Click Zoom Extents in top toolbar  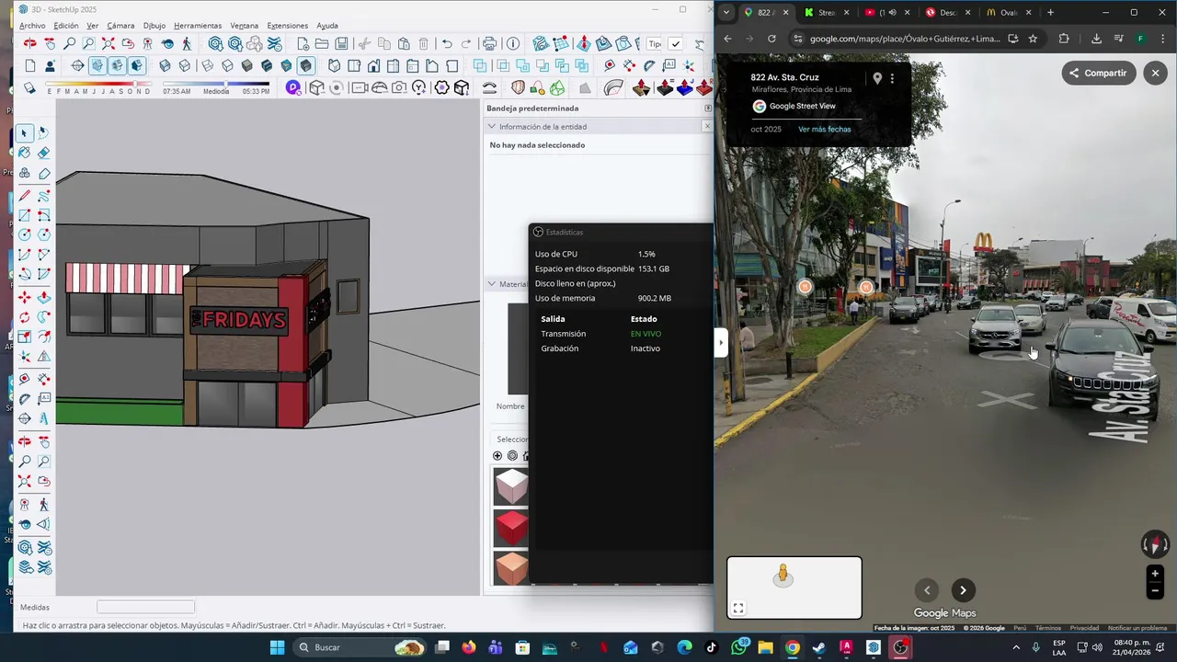pos(108,43)
